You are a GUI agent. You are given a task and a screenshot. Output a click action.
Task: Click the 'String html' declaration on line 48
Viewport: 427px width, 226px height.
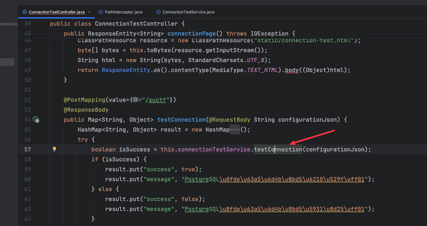pyautogui.click(x=94, y=60)
